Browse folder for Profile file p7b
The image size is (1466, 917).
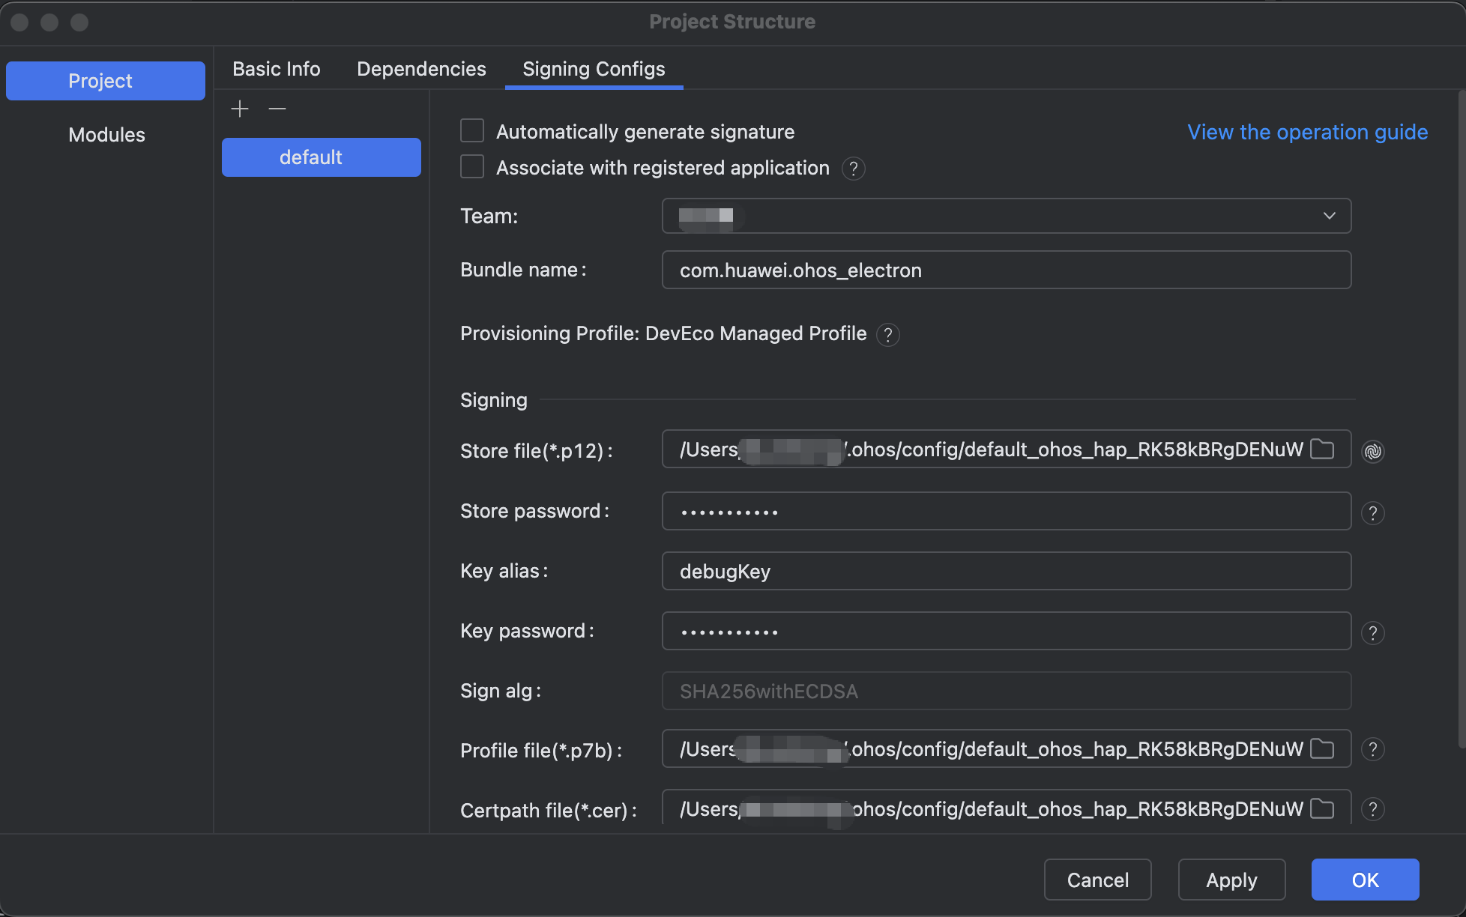1322,748
